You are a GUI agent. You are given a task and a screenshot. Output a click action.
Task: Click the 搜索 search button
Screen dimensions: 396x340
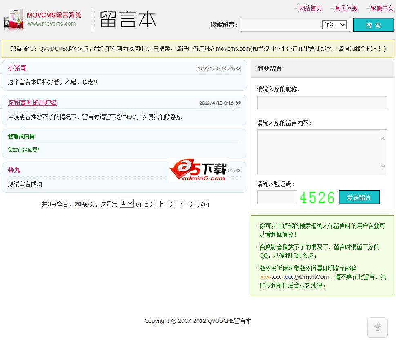373,25
